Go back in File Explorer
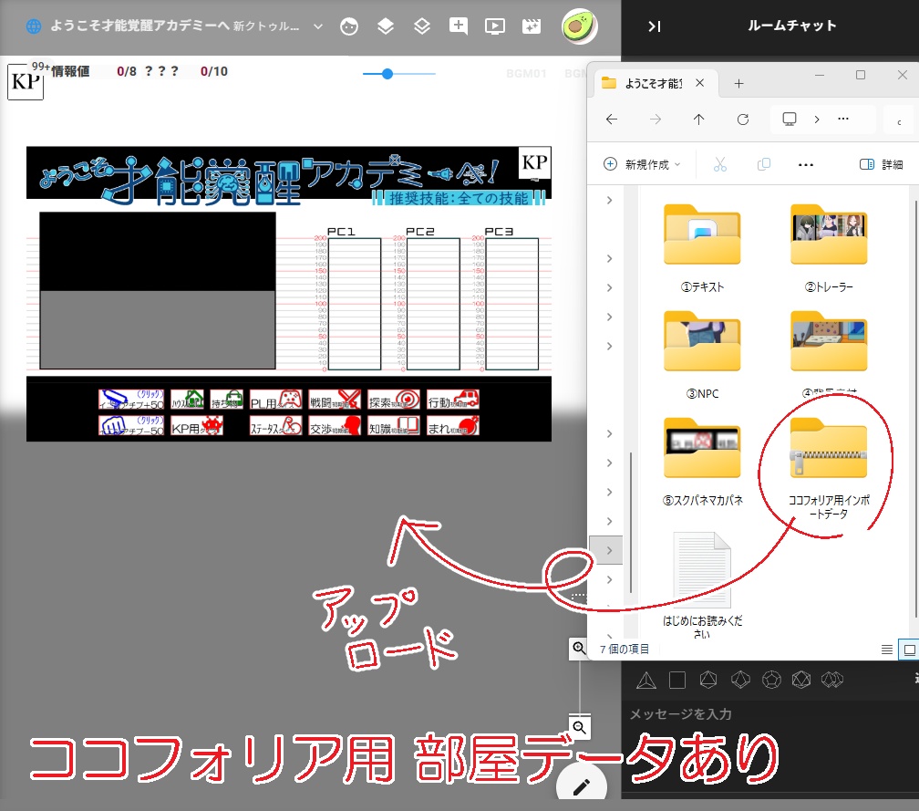919x811 pixels. coord(612,120)
